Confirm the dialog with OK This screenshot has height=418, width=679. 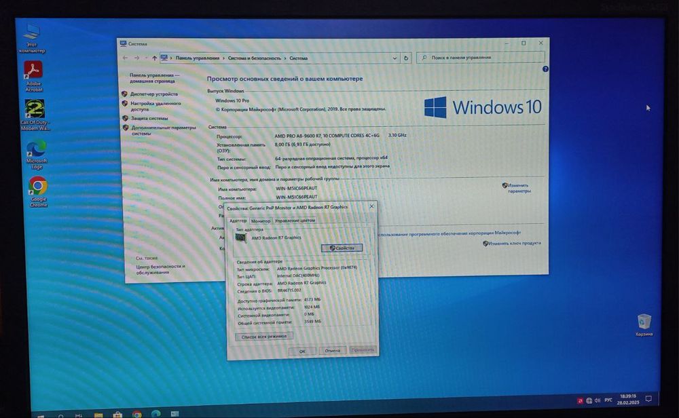pos(302,351)
